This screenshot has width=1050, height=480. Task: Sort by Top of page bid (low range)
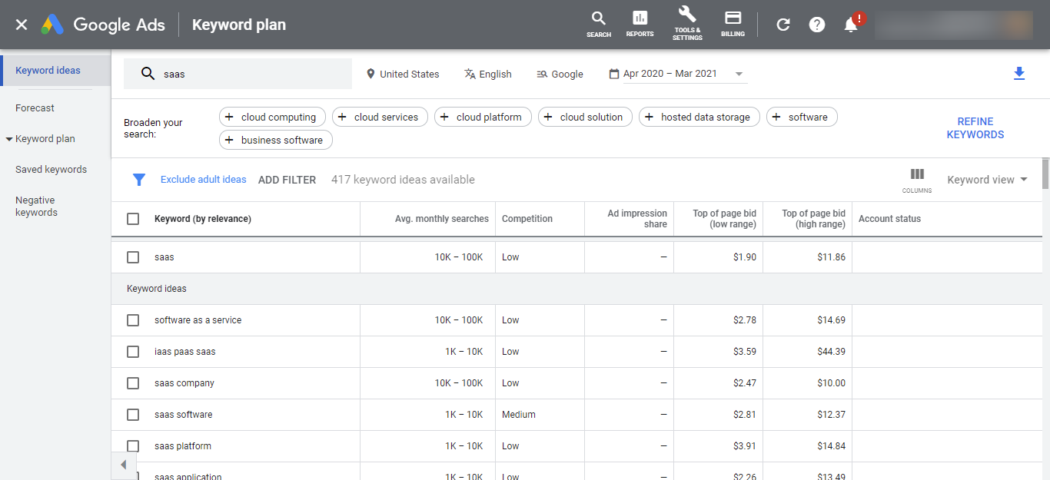[x=724, y=219]
